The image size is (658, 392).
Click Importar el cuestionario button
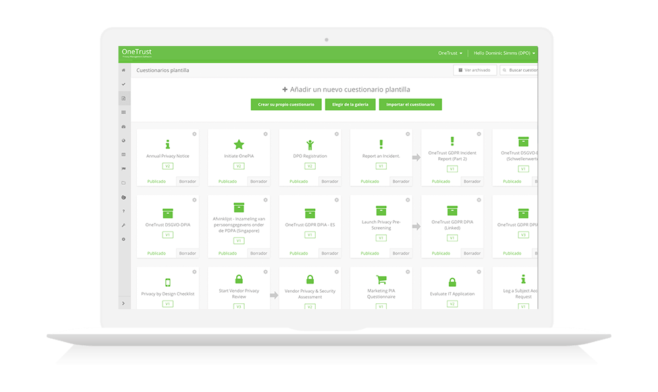tap(411, 105)
